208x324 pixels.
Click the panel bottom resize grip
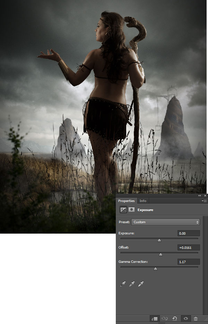coord(162,323)
